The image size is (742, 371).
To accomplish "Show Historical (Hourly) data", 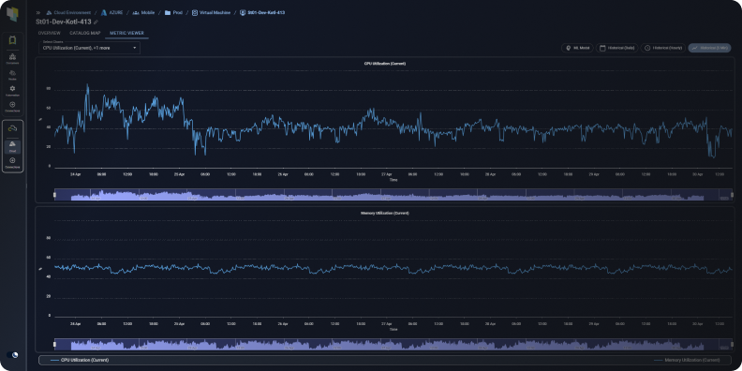I will tap(663, 48).
